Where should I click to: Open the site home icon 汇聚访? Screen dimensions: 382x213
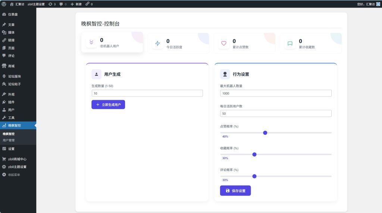click(x=17, y=4)
